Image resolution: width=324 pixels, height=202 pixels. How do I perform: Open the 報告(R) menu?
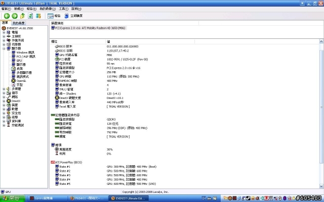pos(31,9)
